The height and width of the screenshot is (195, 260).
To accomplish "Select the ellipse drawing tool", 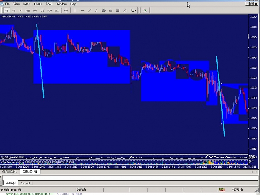I will [104, 11].
